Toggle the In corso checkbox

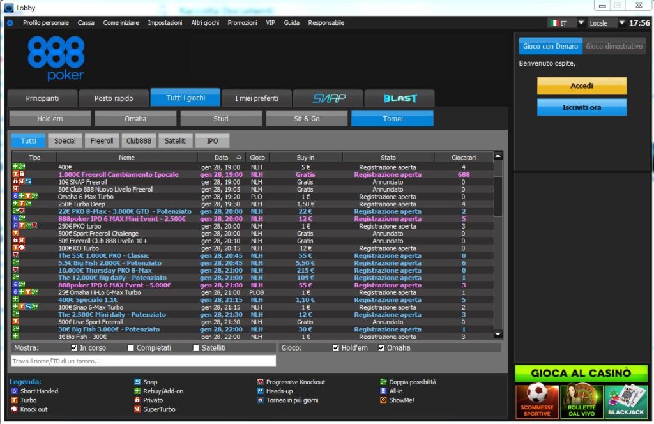click(x=74, y=348)
